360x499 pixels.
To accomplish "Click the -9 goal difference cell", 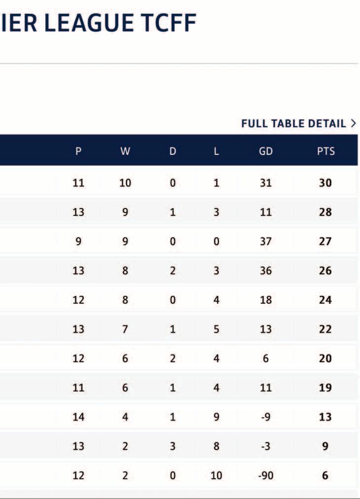I will pos(266,417).
